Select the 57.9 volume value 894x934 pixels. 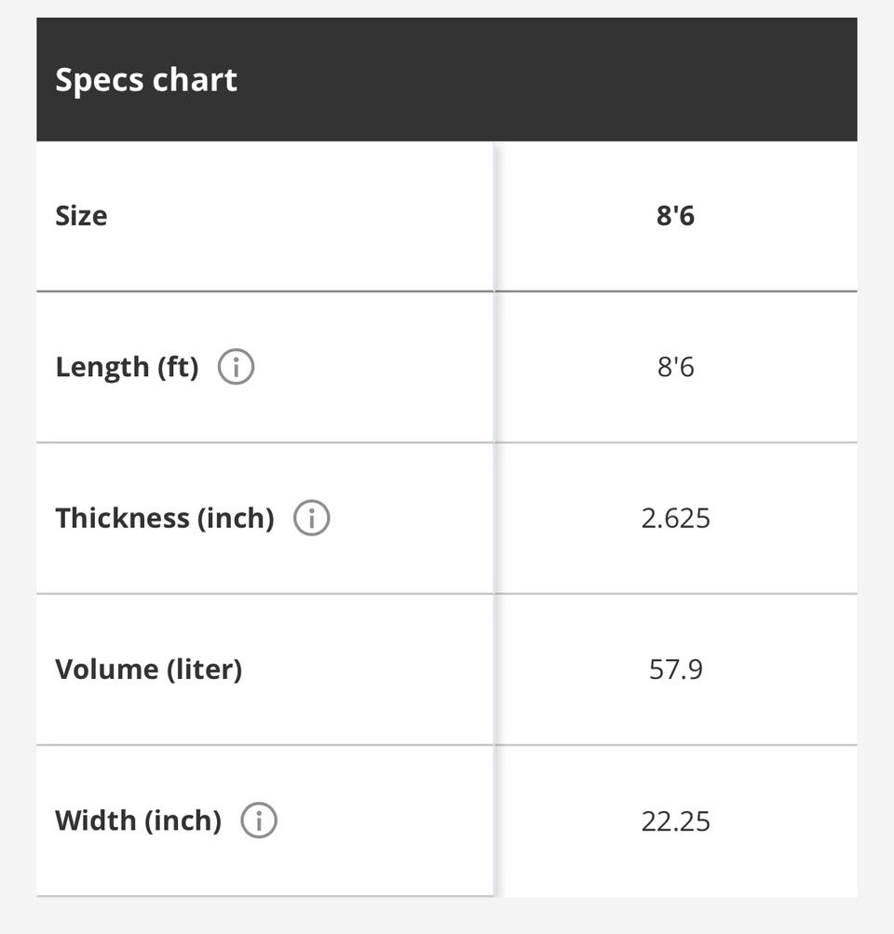click(675, 670)
